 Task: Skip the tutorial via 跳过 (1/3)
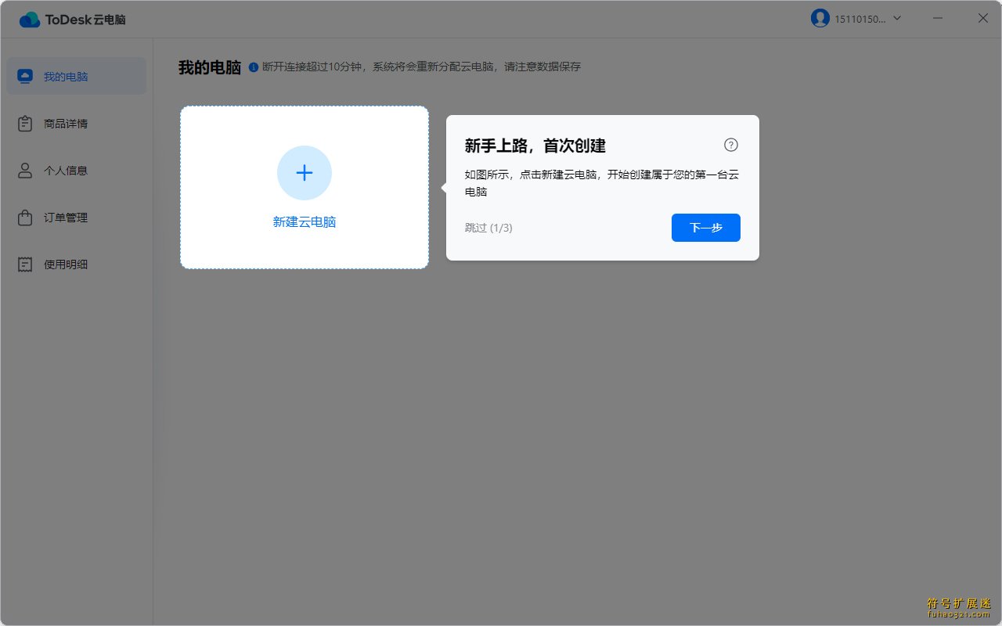pyautogui.click(x=488, y=228)
